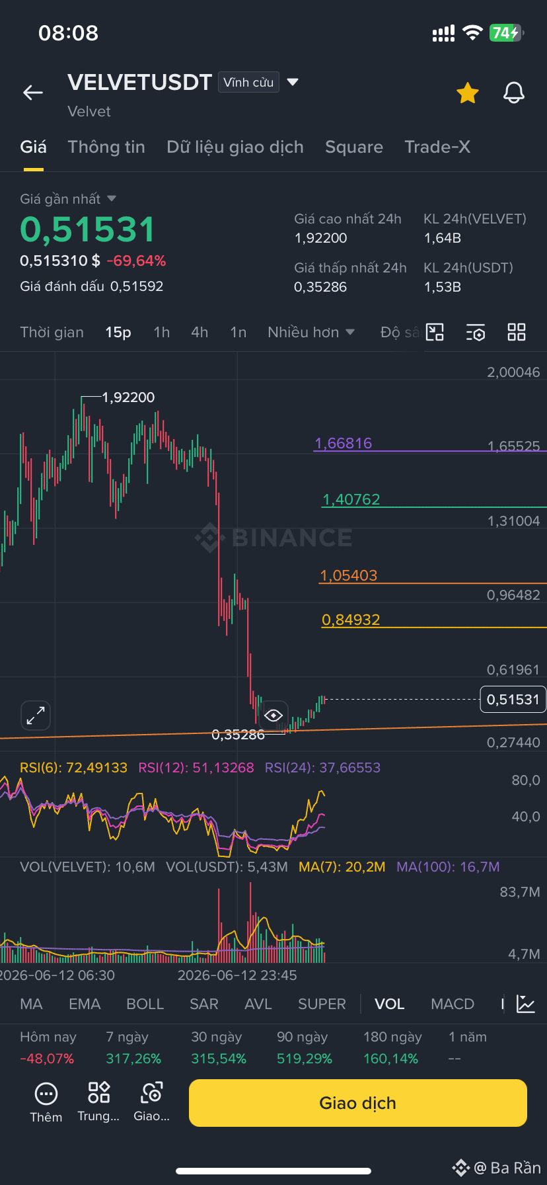Enable the AVL indicator

tap(258, 1004)
